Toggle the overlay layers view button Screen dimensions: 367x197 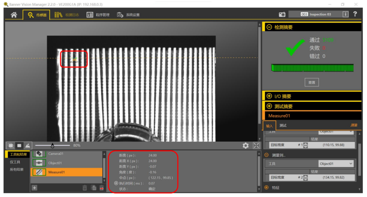11,145
